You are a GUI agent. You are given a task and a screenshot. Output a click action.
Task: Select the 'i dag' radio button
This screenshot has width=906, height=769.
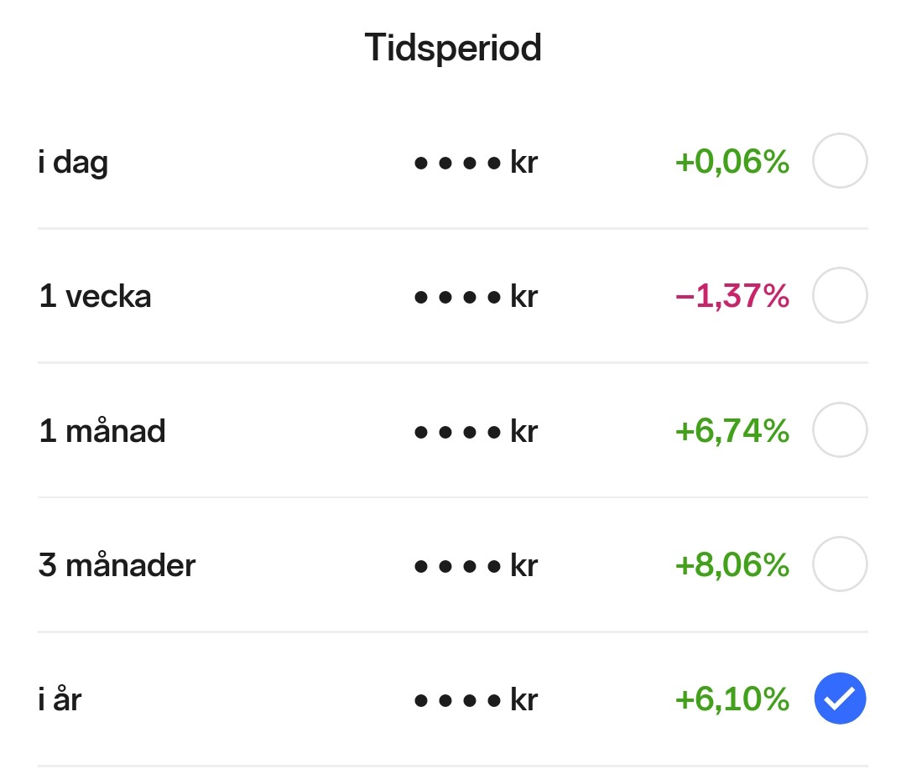pos(840,161)
